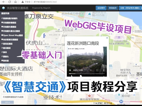Enable the Open Street Map图层 checkbox
This screenshot has width=142, height=106.
pyautogui.click(x=2, y=35)
